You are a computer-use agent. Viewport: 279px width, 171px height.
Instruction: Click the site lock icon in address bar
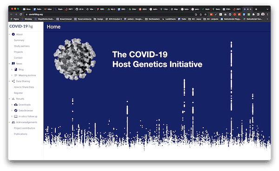click(x=27, y=14)
